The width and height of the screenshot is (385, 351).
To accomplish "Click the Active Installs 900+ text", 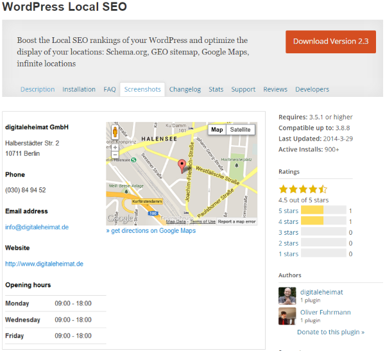I will pyautogui.click(x=309, y=150).
